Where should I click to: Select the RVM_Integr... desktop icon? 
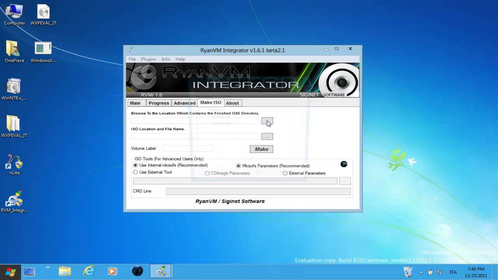click(x=14, y=201)
